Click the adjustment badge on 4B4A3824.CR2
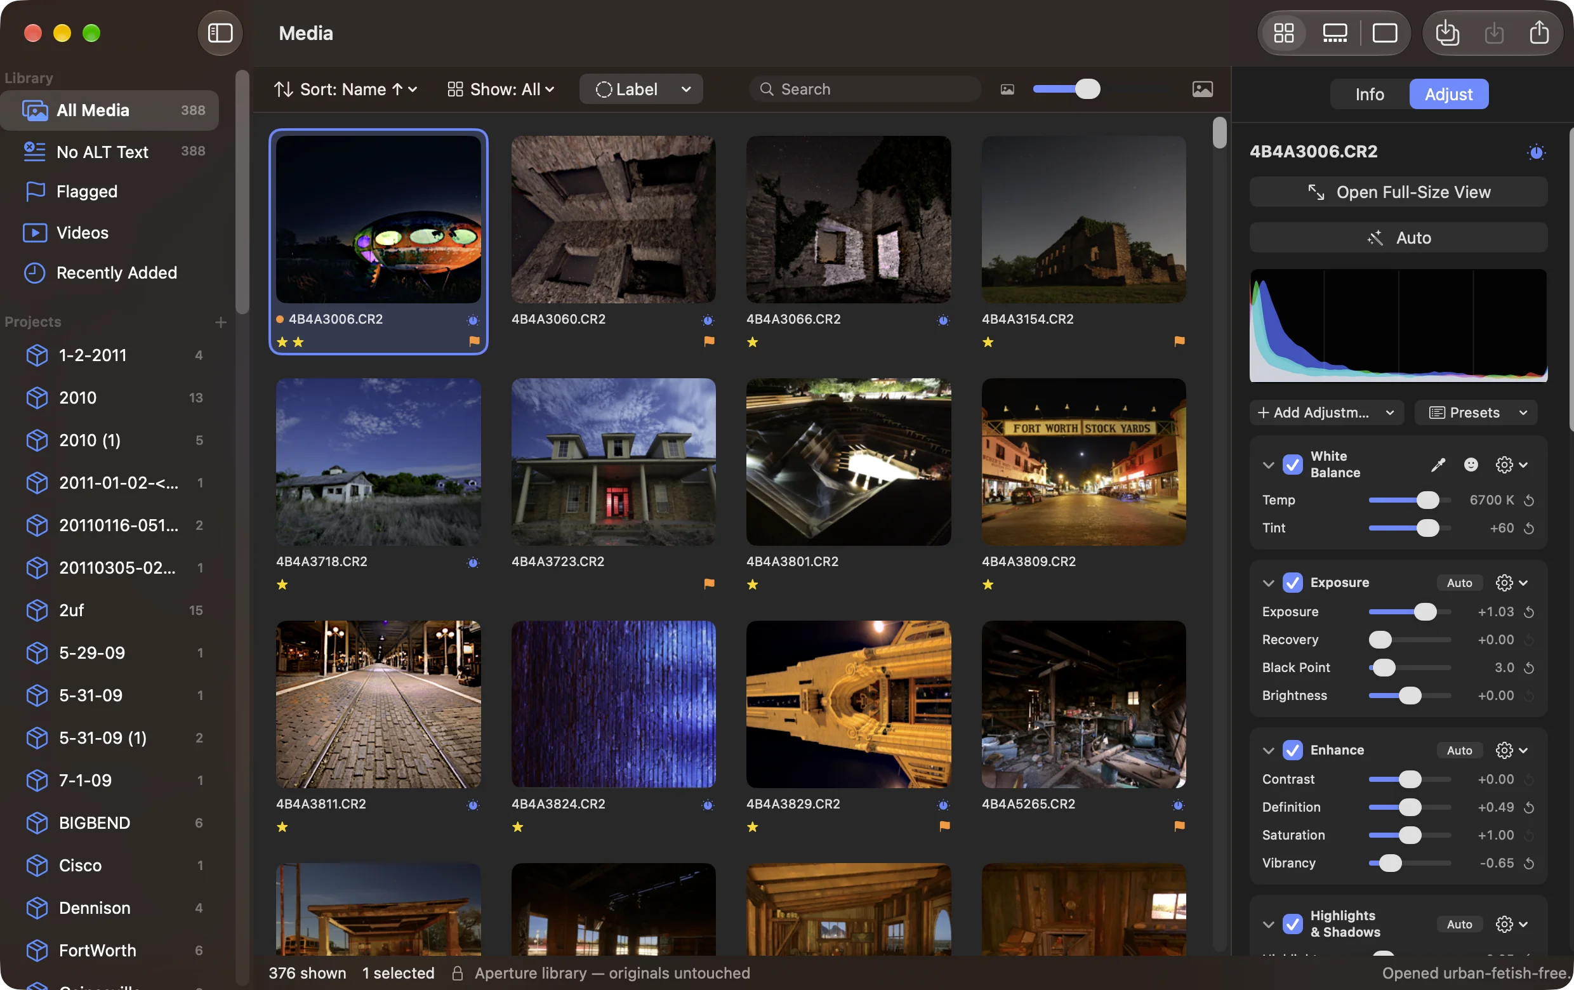Image resolution: width=1574 pixels, height=990 pixels. 708,805
